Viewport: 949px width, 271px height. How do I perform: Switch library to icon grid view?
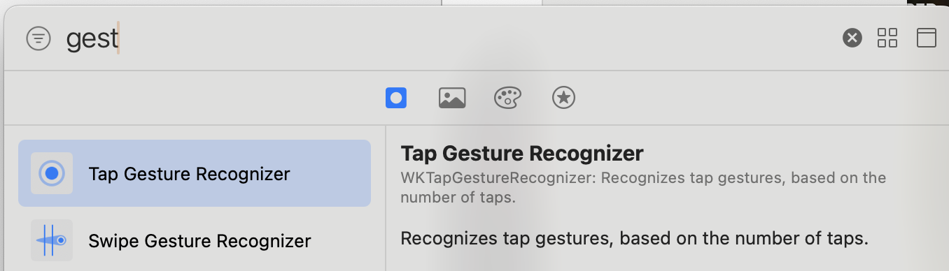pyautogui.click(x=887, y=38)
